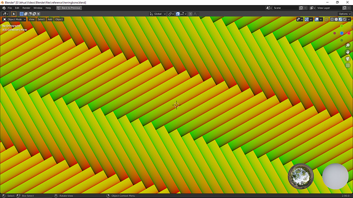Toggle proportional editing

pyautogui.click(x=190, y=14)
